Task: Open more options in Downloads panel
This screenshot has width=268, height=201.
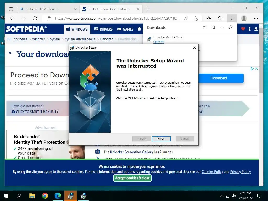Action: 222,27
